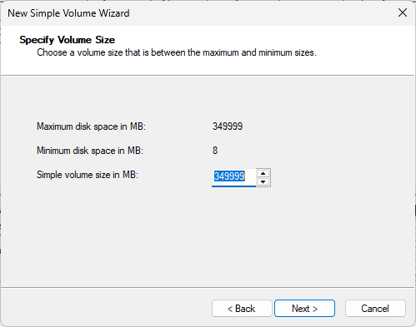Go back with the < Back button

pyautogui.click(x=242, y=308)
